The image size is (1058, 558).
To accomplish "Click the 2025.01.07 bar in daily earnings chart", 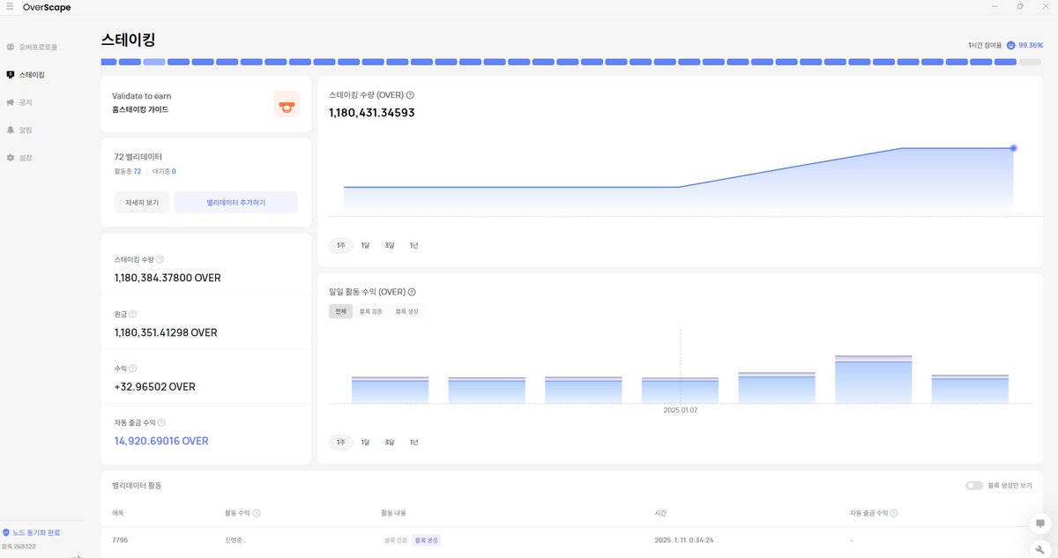I will click(x=680, y=391).
